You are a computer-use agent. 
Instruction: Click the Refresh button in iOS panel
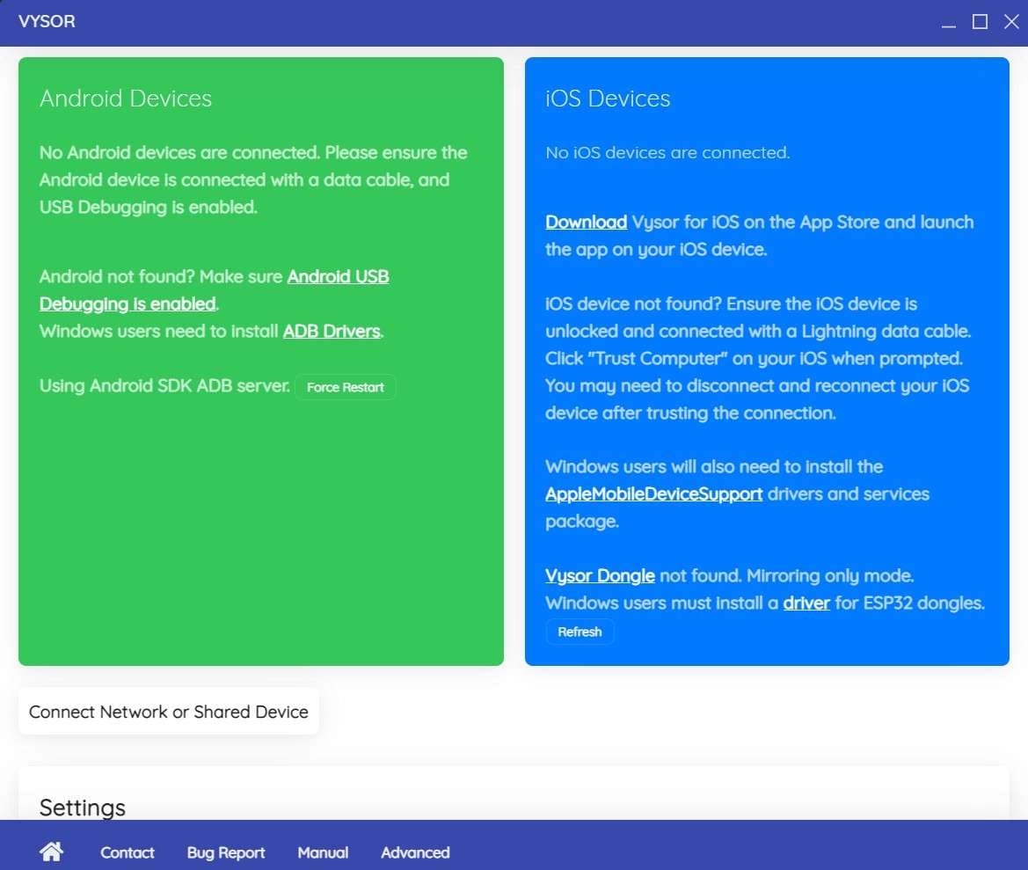[580, 632]
